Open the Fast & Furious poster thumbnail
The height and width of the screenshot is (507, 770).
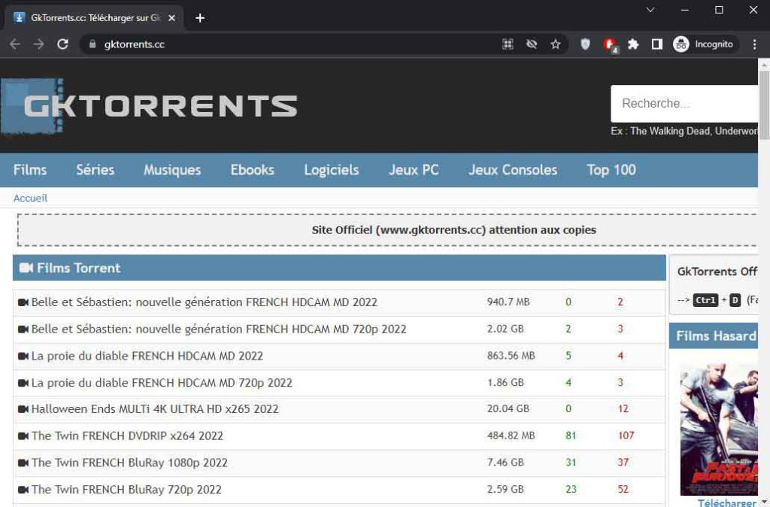pyautogui.click(x=719, y=430)
